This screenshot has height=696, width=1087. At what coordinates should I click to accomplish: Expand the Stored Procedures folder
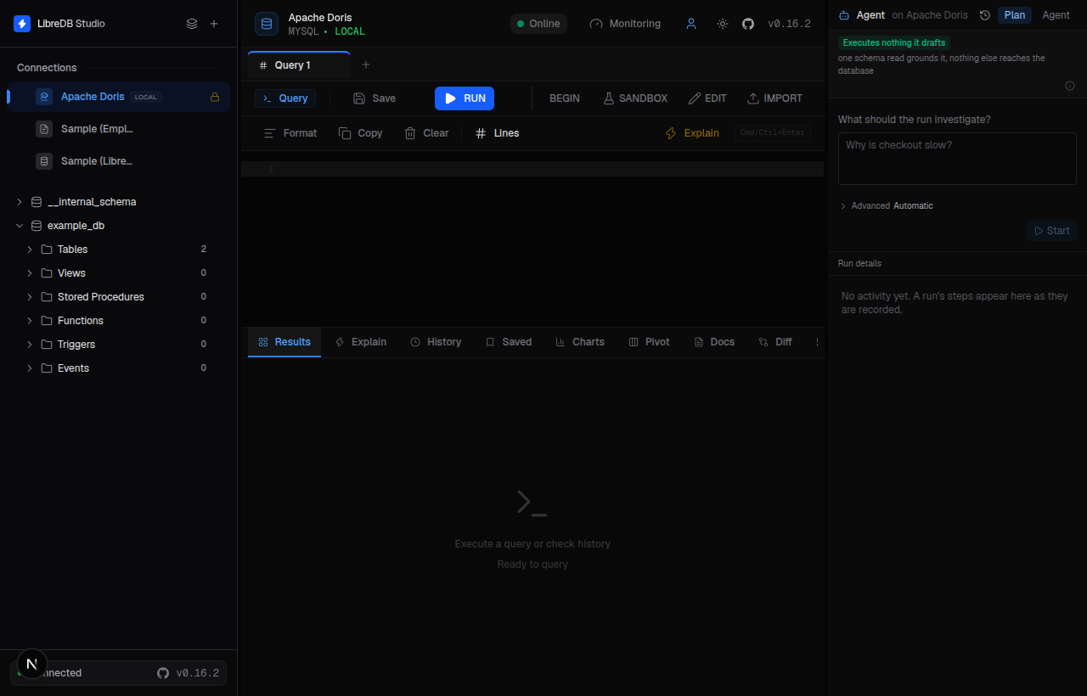[x=30, y=297]
